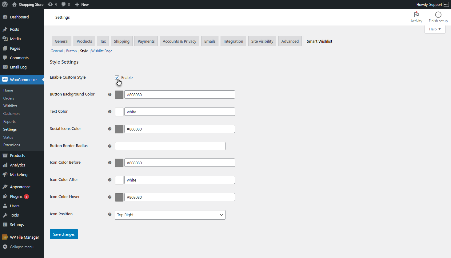Viewport: 451px width, 258px height.
Task: Open the Howdy, Support account menu
Action: [433, 4]
